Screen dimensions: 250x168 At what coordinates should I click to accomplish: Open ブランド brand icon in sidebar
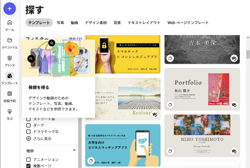point(10,58)
